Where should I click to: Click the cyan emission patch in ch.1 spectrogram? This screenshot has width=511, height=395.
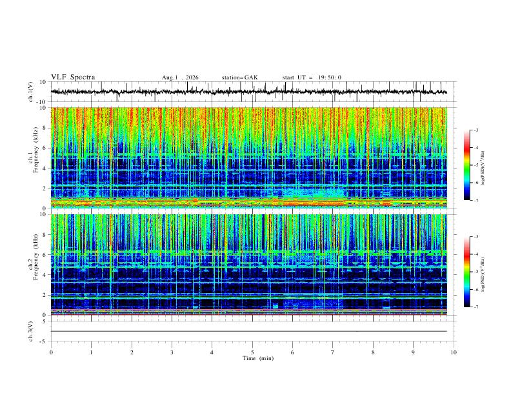pyautogui.click(x=314, y=192)
